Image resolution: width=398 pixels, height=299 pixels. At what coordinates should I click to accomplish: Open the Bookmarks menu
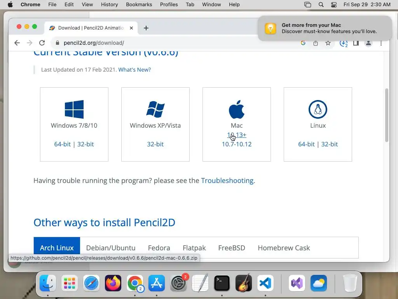[139, 5]
